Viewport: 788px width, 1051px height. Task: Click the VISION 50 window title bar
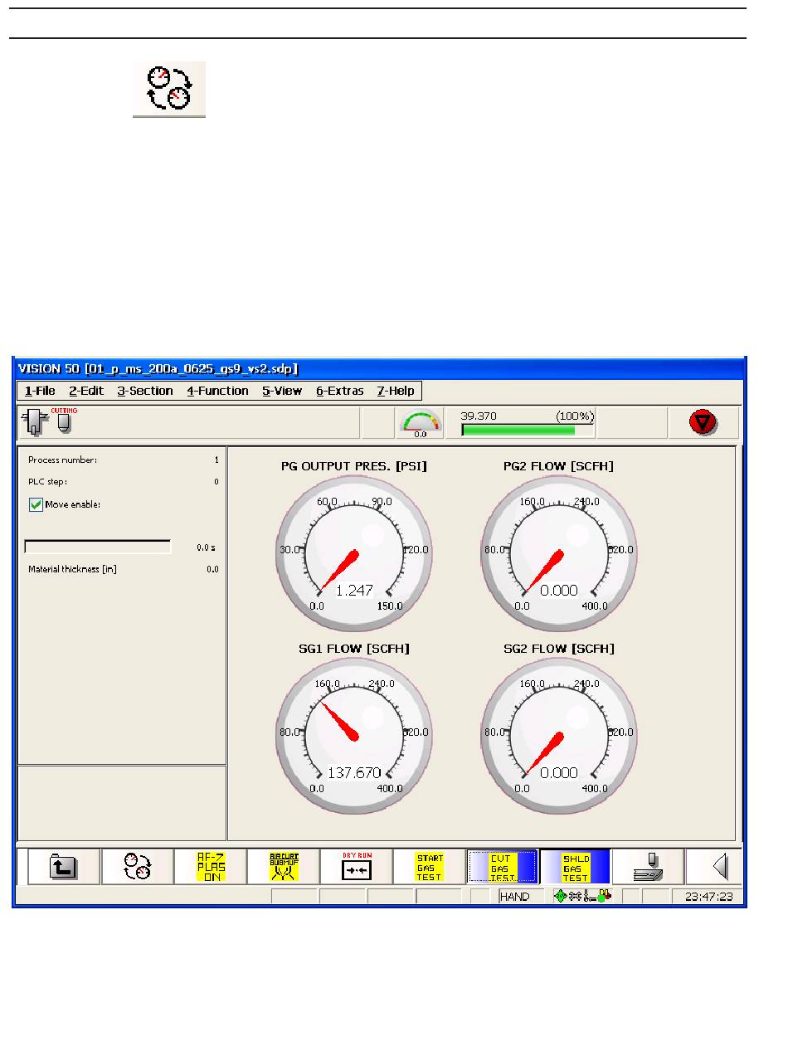pyautogui.click(x=380, y=368)
